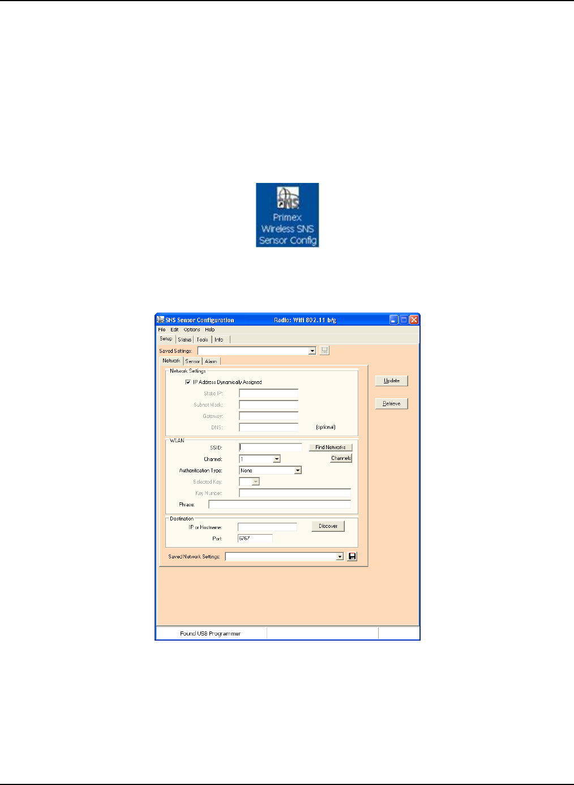The image size is (574, 785).
Task: Save network settings with the floppy disk icon
Action: pyautogui.click(x=352, y=557)
